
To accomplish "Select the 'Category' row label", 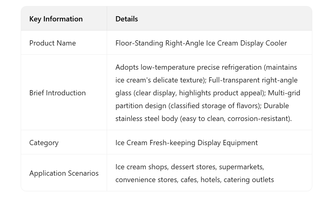I will point(44,143).
